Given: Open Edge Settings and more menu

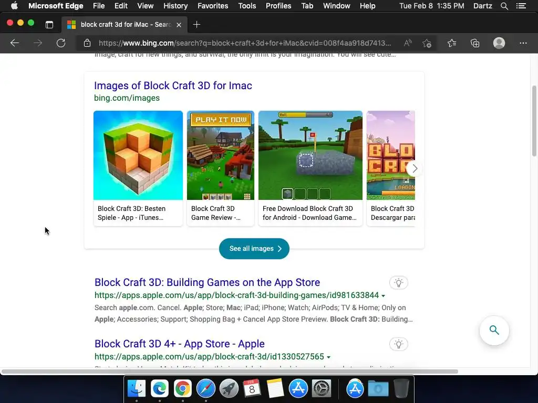Looking at the screenshot, I should [523, 43].
